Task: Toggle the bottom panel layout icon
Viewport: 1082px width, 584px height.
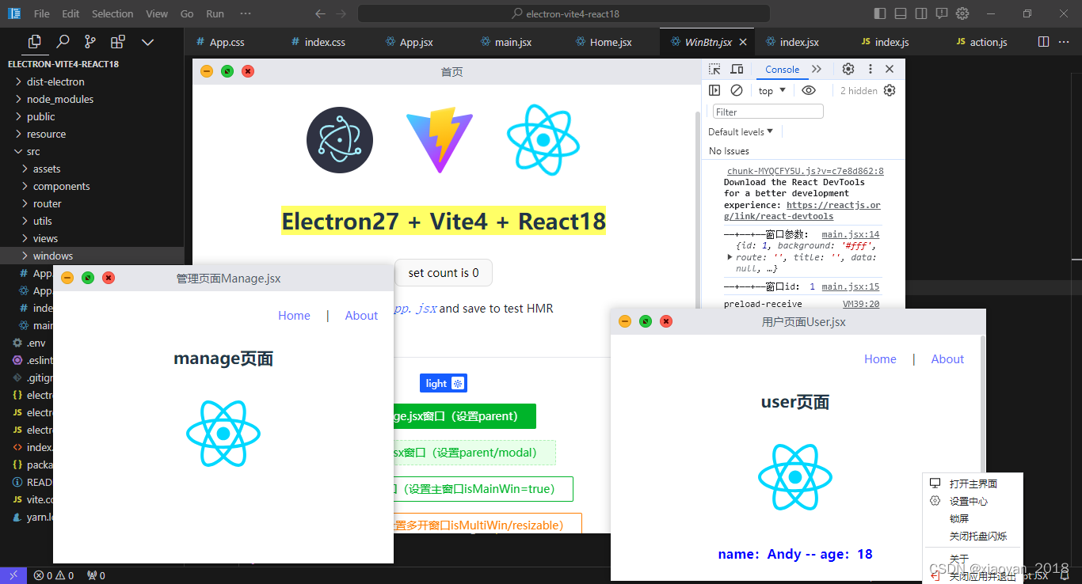Action: [901, 13]
